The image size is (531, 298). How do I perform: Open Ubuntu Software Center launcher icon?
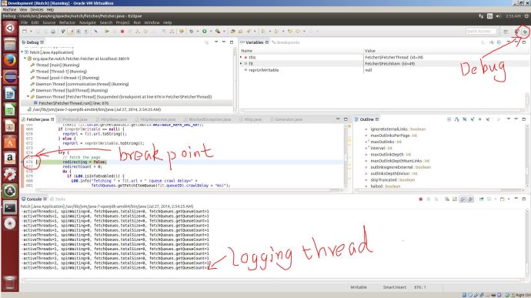(10, 142)
